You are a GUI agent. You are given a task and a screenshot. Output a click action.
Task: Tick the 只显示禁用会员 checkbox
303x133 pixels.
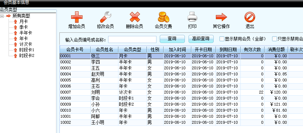click(x=275, y=39)
